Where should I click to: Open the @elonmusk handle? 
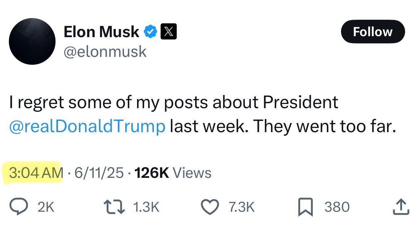pyautogui.click(x=104, y=52)
